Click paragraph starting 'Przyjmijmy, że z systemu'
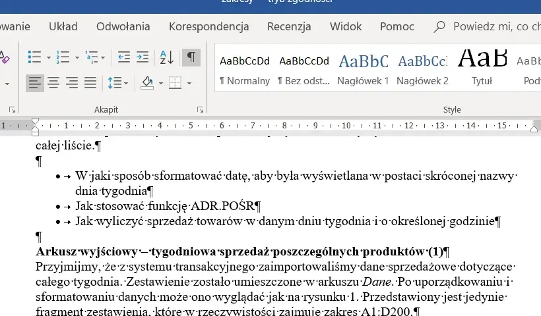 tap(275, 289)
